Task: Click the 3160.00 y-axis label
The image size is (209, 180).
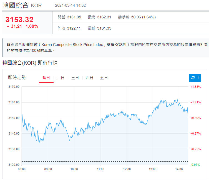Action: point(14,102)
